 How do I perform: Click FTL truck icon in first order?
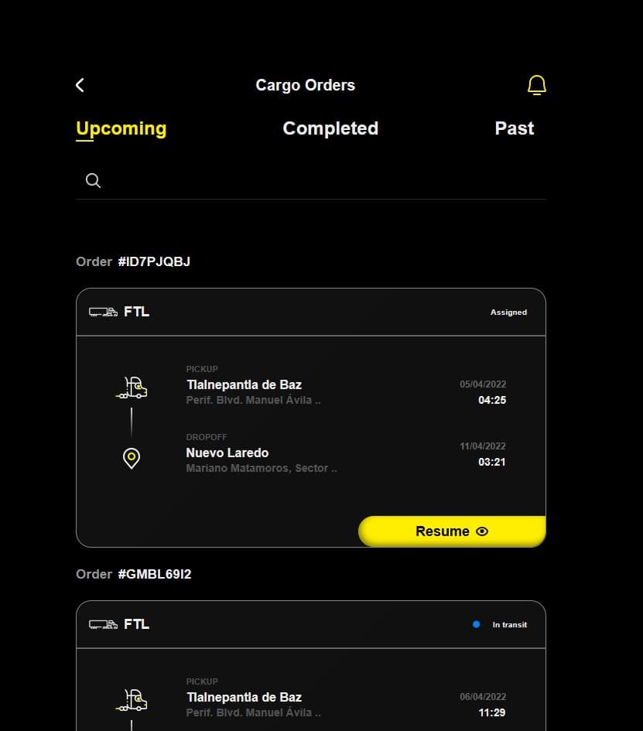point(103,312)
